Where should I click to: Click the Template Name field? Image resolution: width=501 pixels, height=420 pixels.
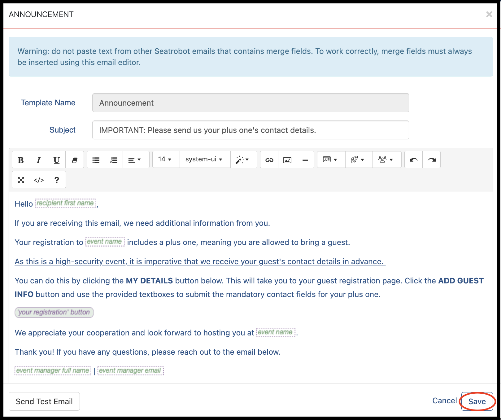(x=251, y=103)
